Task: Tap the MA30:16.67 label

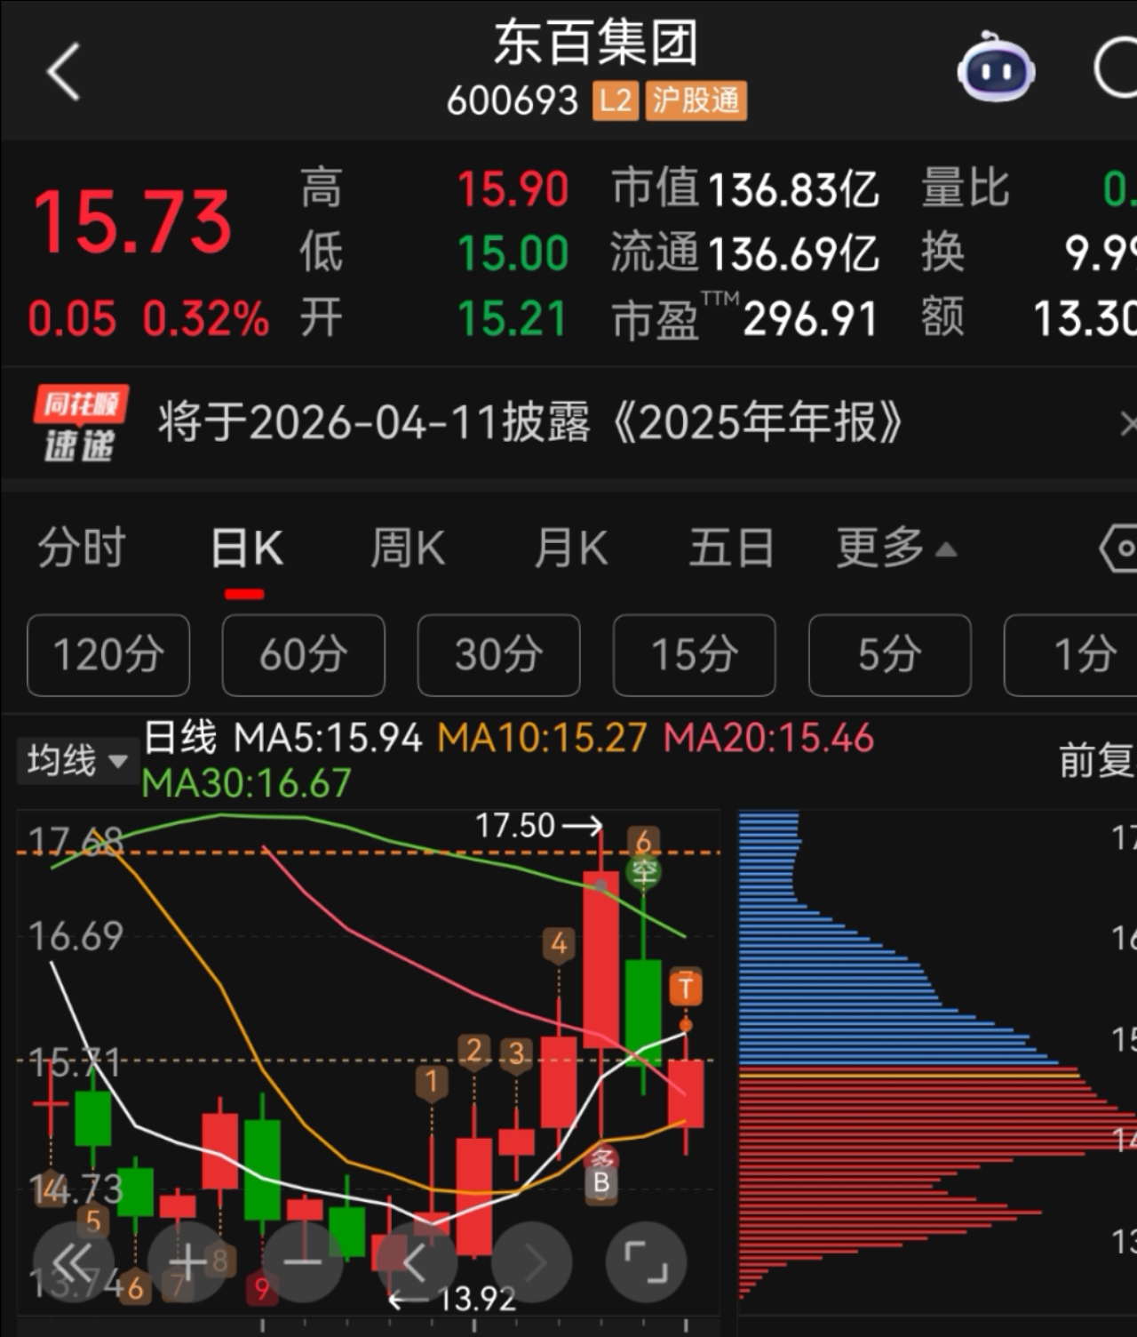Action: [247, 783]
